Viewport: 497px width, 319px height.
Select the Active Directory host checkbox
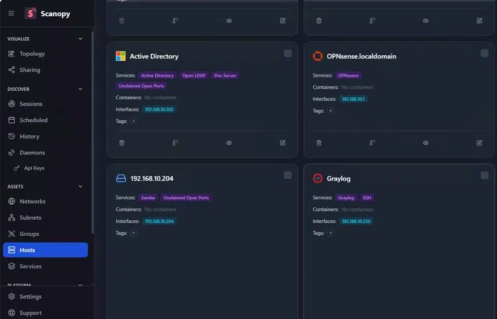point(288,53)
